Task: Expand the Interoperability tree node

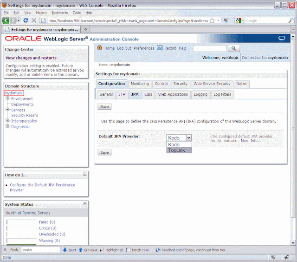Action: click(x=7, y=120)
